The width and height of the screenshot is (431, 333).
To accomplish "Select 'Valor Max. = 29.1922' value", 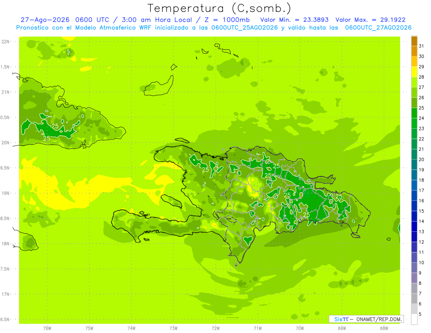I will (370, 20).
